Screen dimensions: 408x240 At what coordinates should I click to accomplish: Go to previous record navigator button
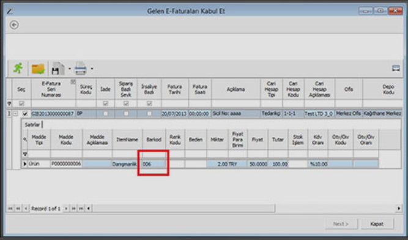[x=26, y=209]
